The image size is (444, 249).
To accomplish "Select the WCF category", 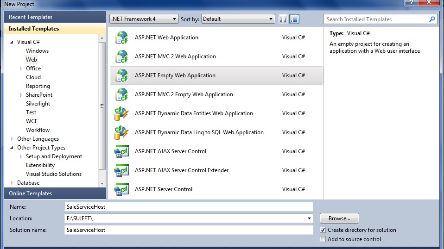I will point(32,121).
